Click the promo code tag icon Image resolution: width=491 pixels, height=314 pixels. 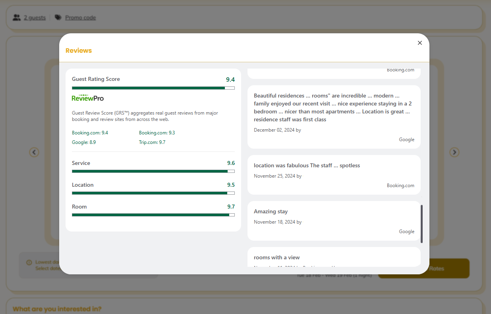tap(58, 17)
